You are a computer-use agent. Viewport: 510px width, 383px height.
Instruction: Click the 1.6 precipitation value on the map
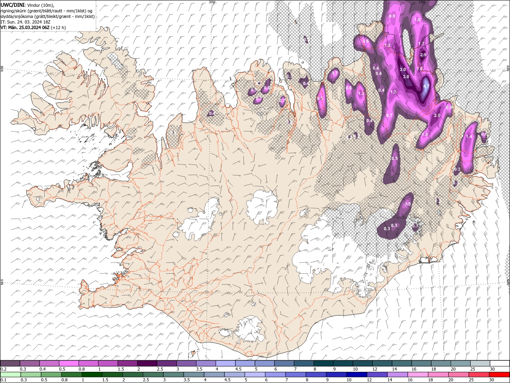(x=420, y=69)
